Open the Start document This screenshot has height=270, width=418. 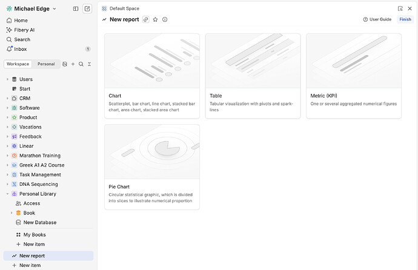pos(24,89)
